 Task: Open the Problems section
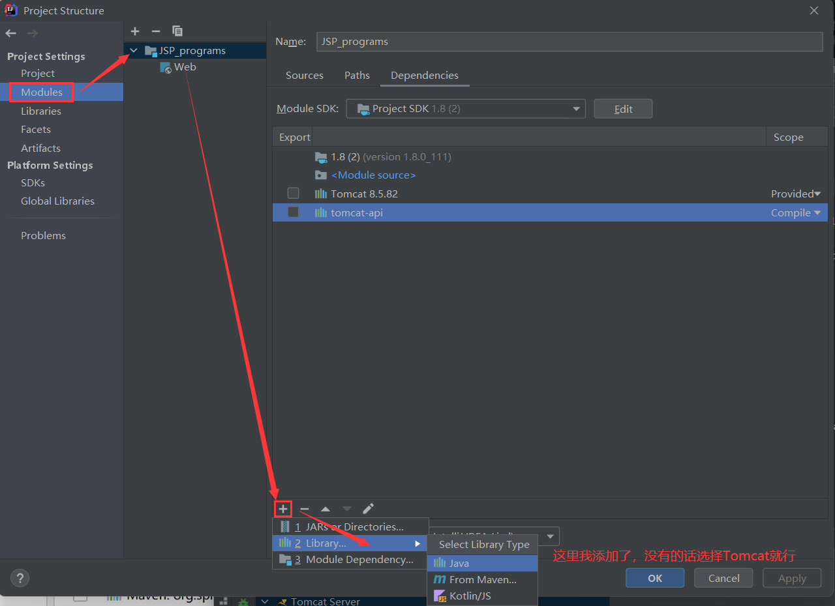pos(43,235)
